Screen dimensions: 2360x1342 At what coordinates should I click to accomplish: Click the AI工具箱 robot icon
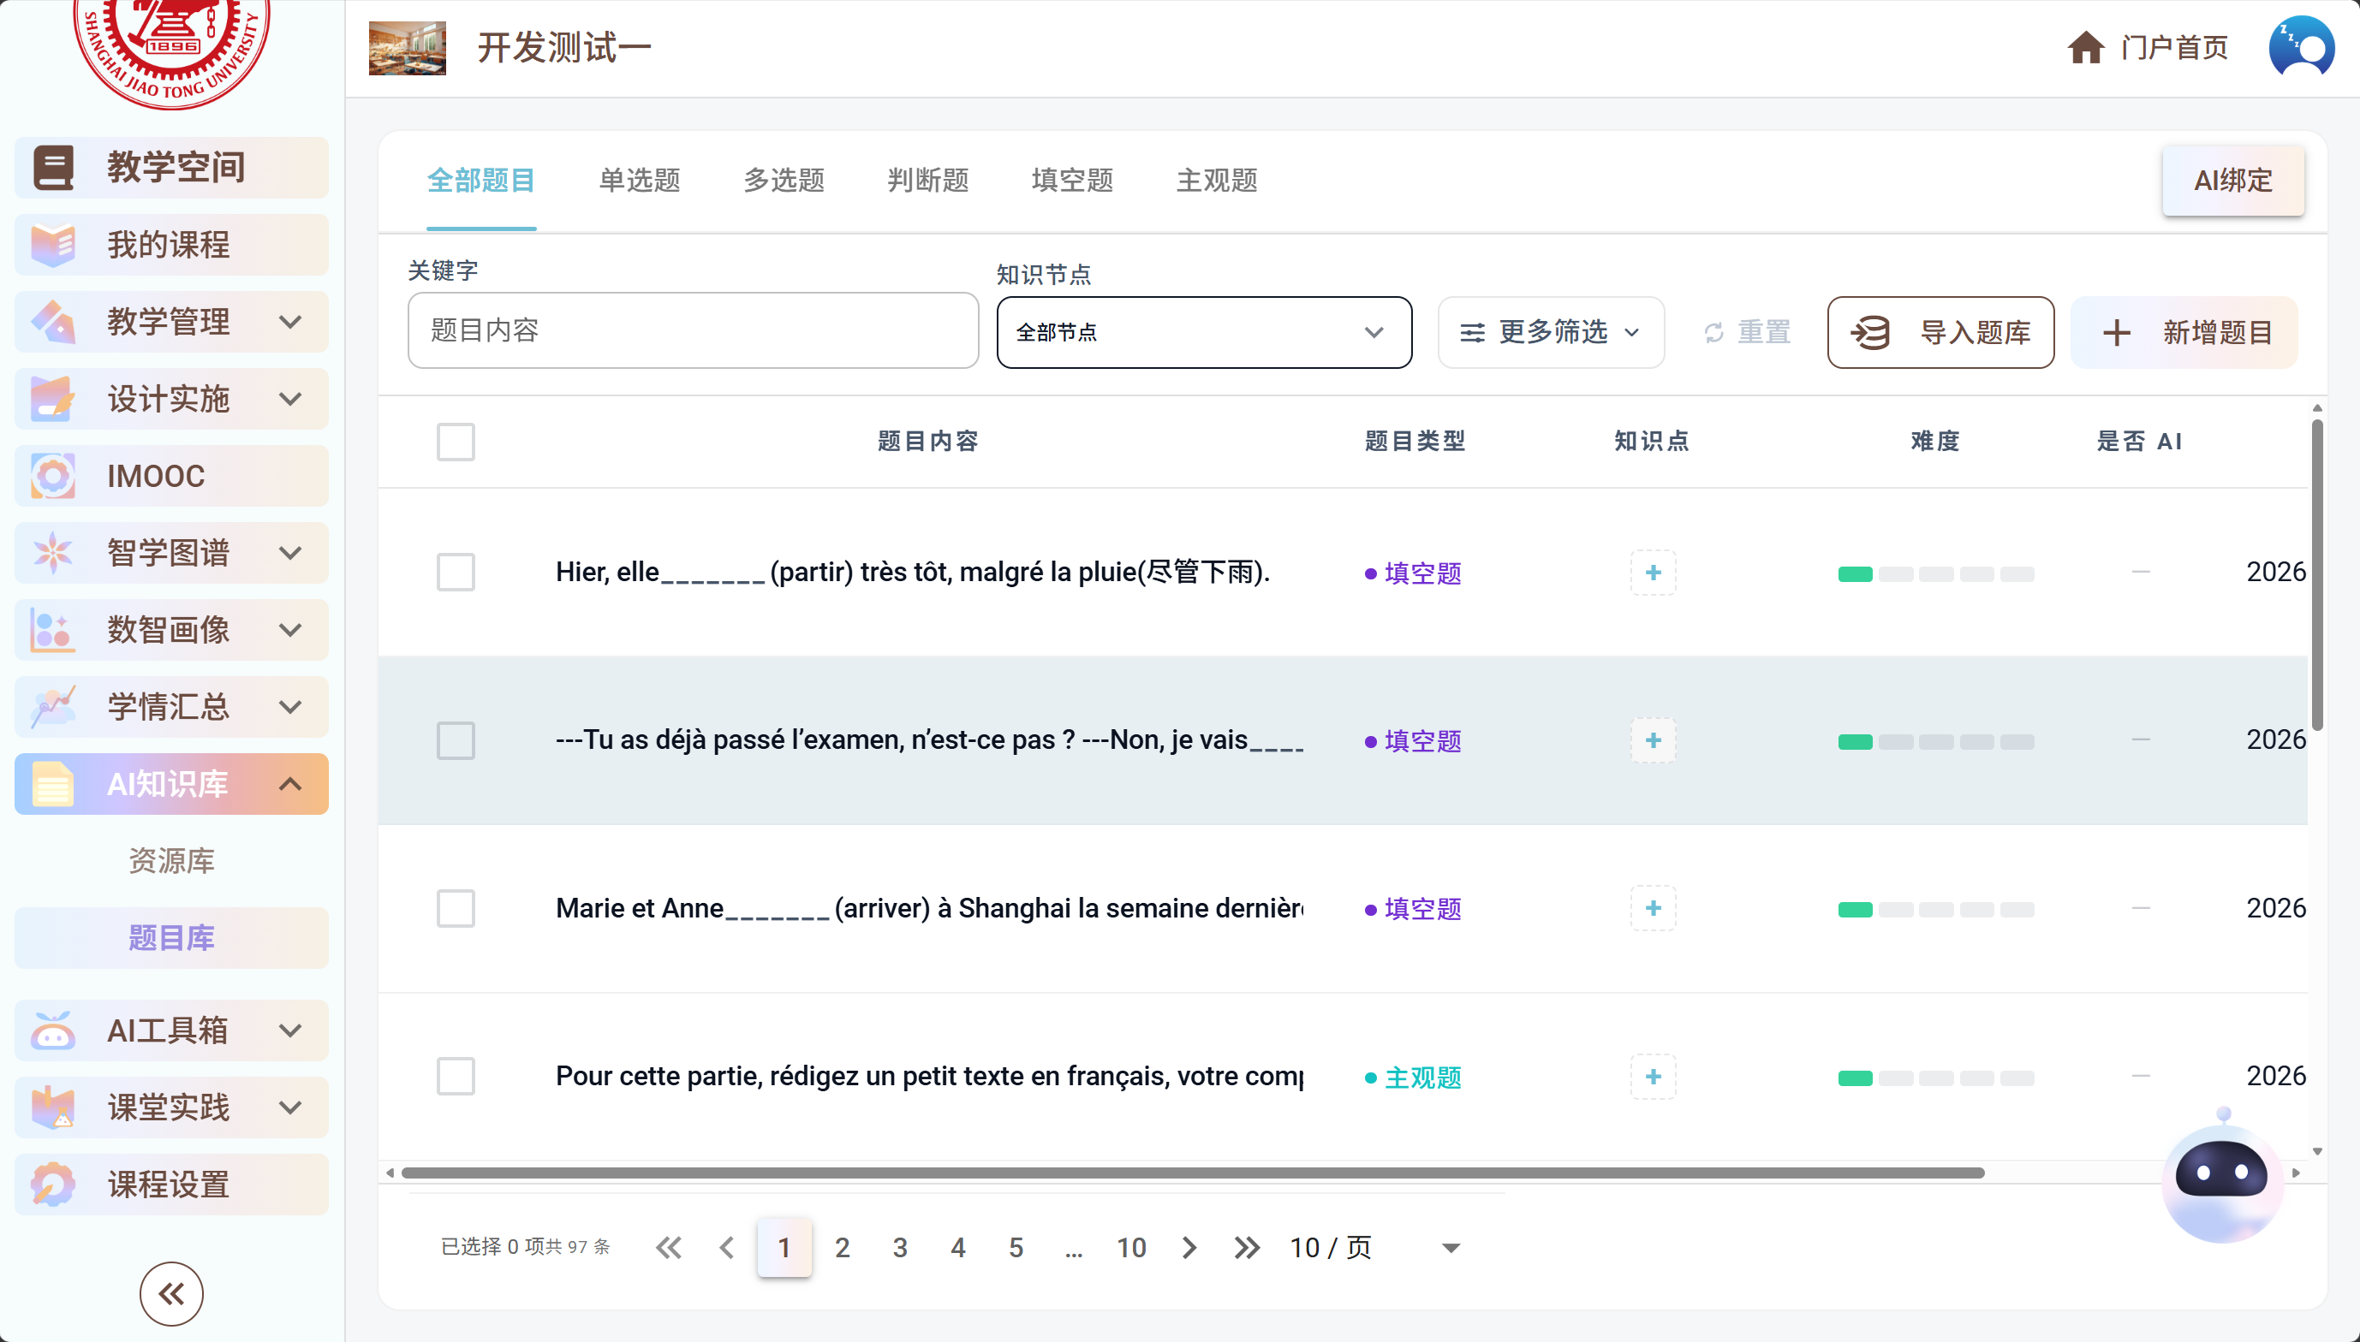click(53, 1030)
